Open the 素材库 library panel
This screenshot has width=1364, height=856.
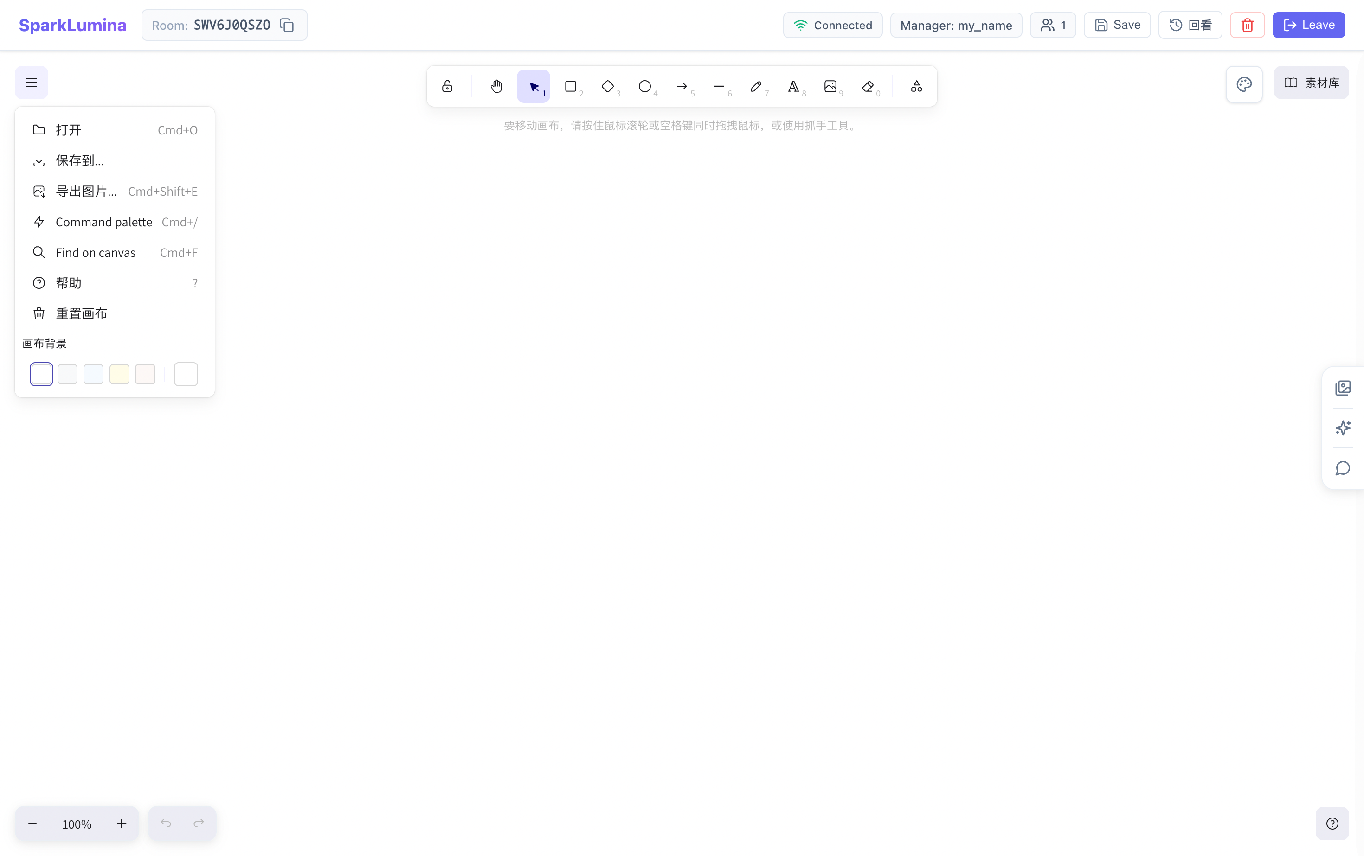[x=1311, y=82]
